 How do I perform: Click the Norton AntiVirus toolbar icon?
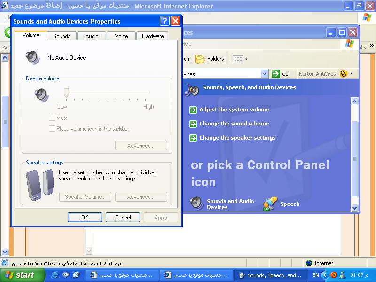tap(344, 74)
